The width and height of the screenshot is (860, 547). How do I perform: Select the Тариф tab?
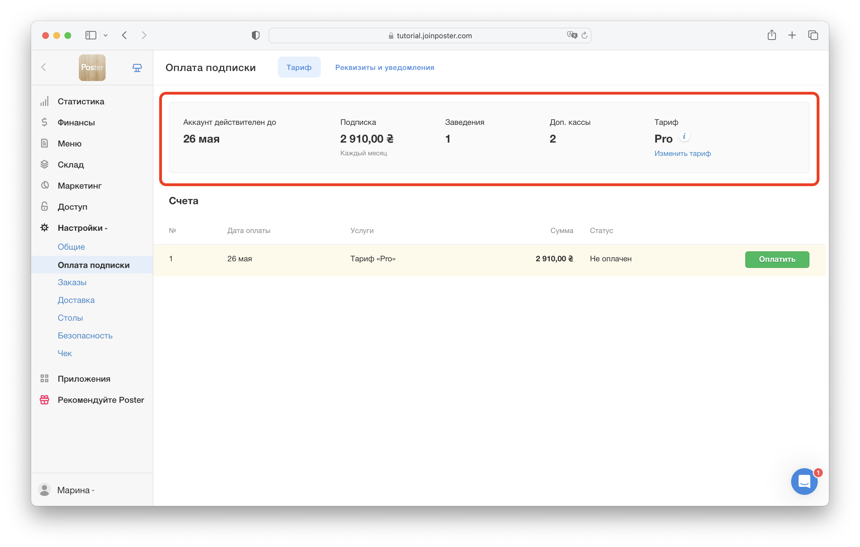click(299, 67)
